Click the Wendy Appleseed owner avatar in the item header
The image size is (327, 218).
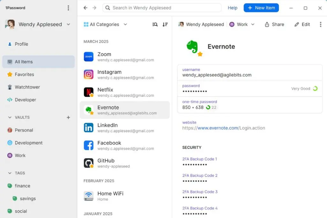pyautogui.click(x=181, y=24)
